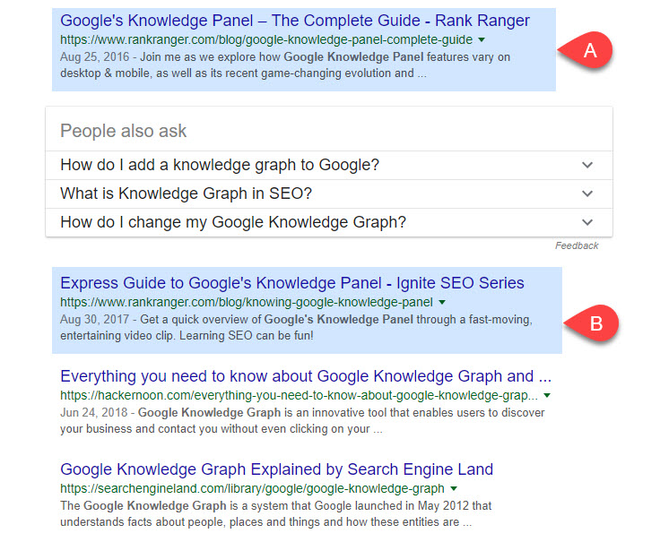Expand chevron for "What is Knowledge Graph in SEO?"
The image size is (660, 542).
tap(587, 194)
